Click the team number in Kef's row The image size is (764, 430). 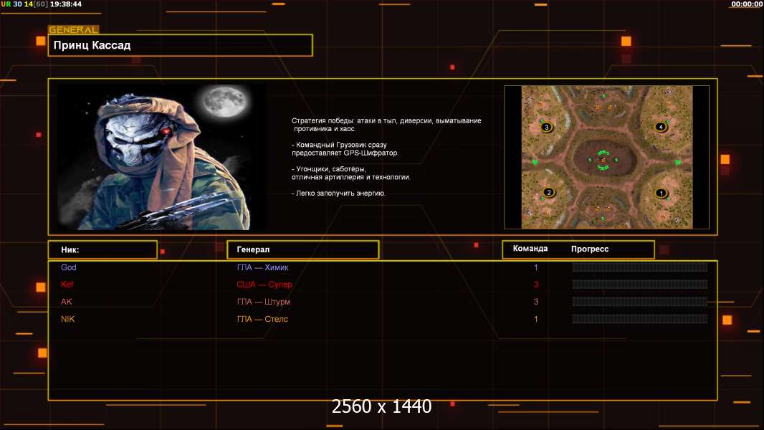tap(536, 285)
